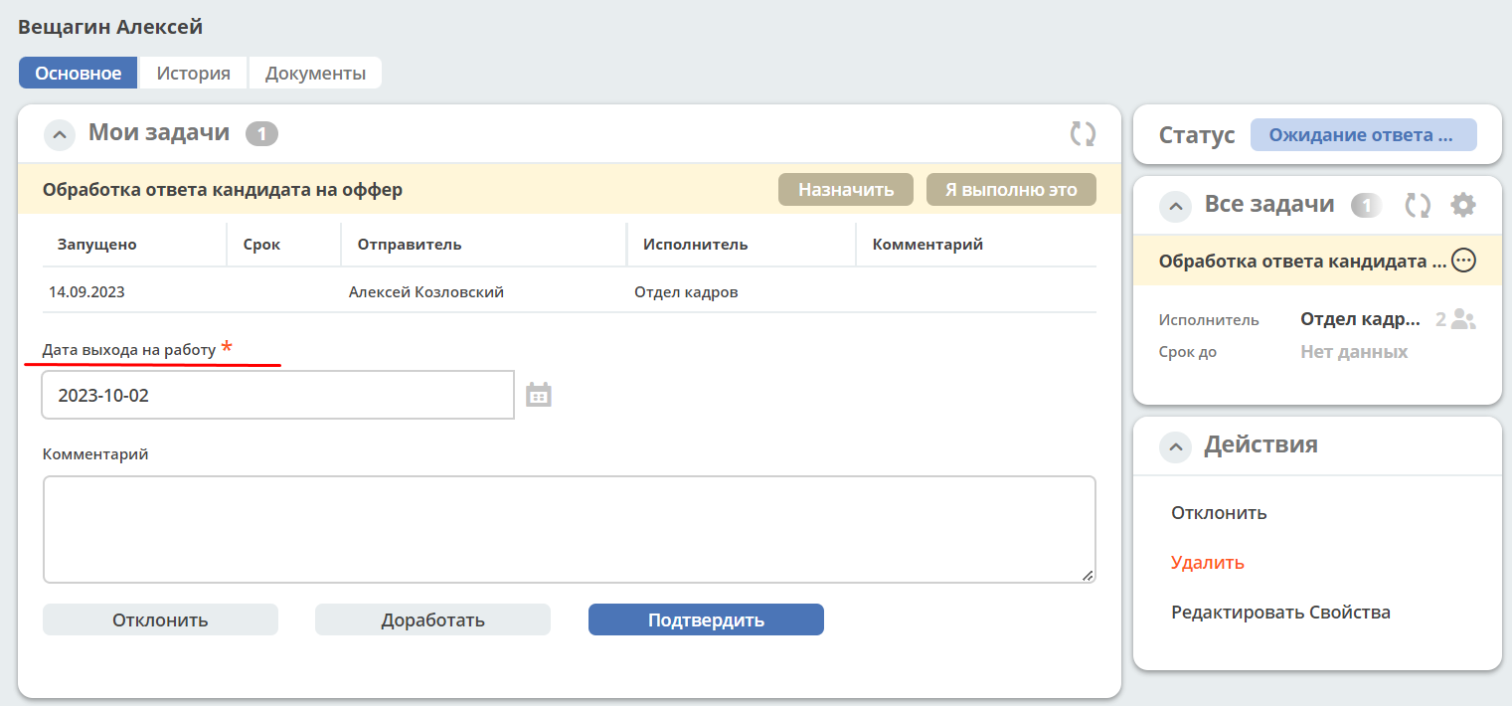Screen dimensions: 1512x706
Task: Select the Отдел кадров executor cell in the table
Action: click(686, 292)
